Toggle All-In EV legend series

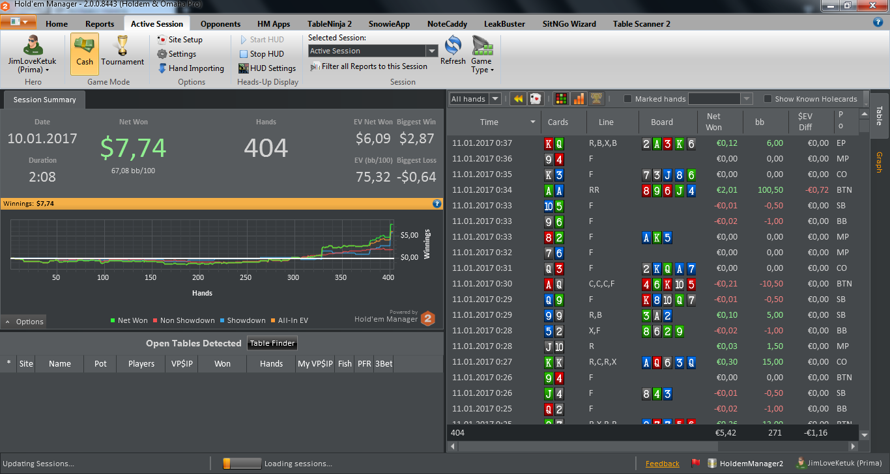pyautogui.click(x=289, y=320)
